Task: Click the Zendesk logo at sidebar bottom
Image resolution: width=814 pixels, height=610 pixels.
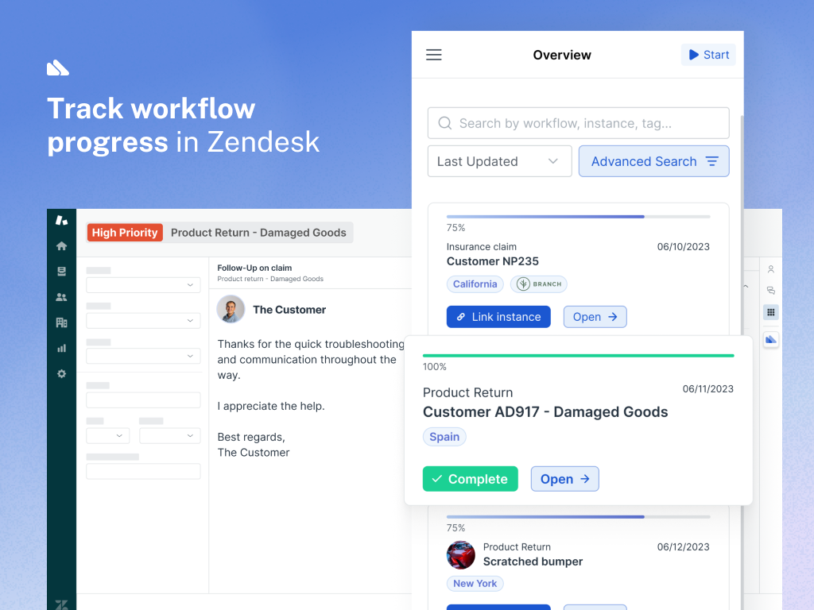Action: click(61, 604)
